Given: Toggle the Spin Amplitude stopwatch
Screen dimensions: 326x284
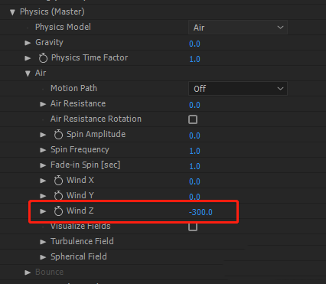Looking at the screenshot, I should point(58,135).
